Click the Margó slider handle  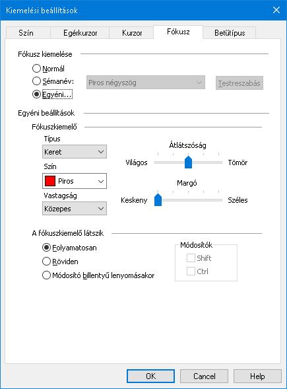(x=158, y=199)
